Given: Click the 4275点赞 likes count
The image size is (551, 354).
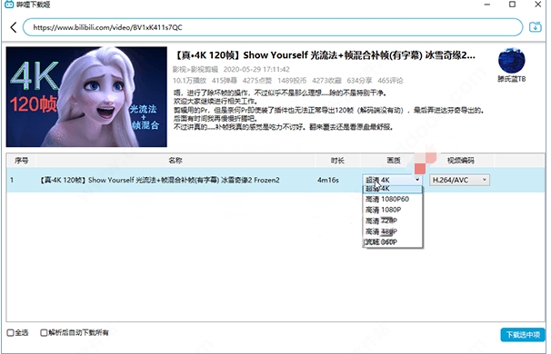Looking at the screenshot, I should point(257,81).
